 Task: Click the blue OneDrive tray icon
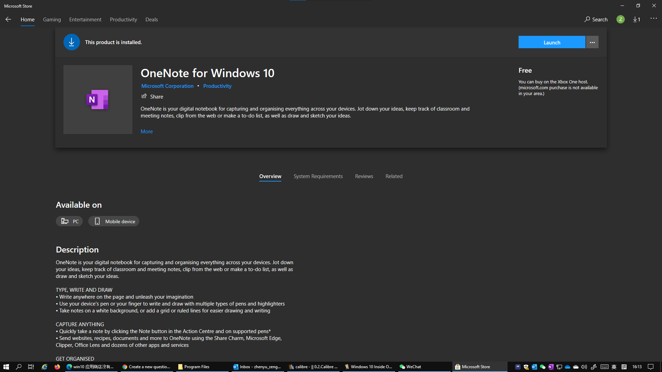click(x=568, y=367)
